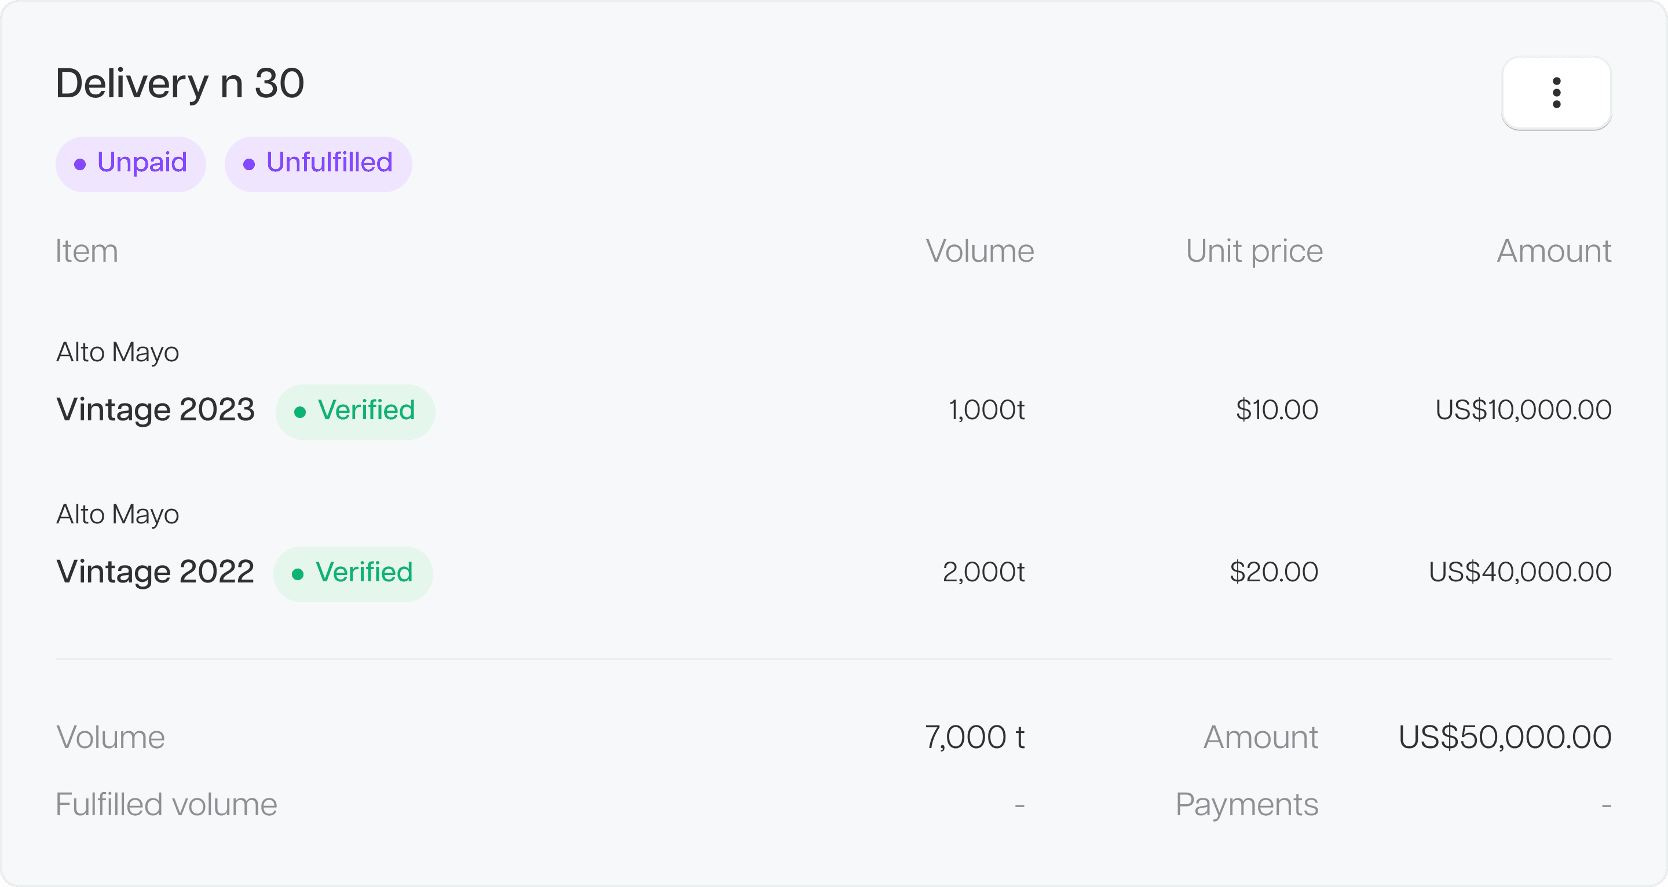Image resolution: width=1668 pixels, height=887 pixels.
Task: Click the Item column header
Action: pyautogui.click(x=87, y=251)
